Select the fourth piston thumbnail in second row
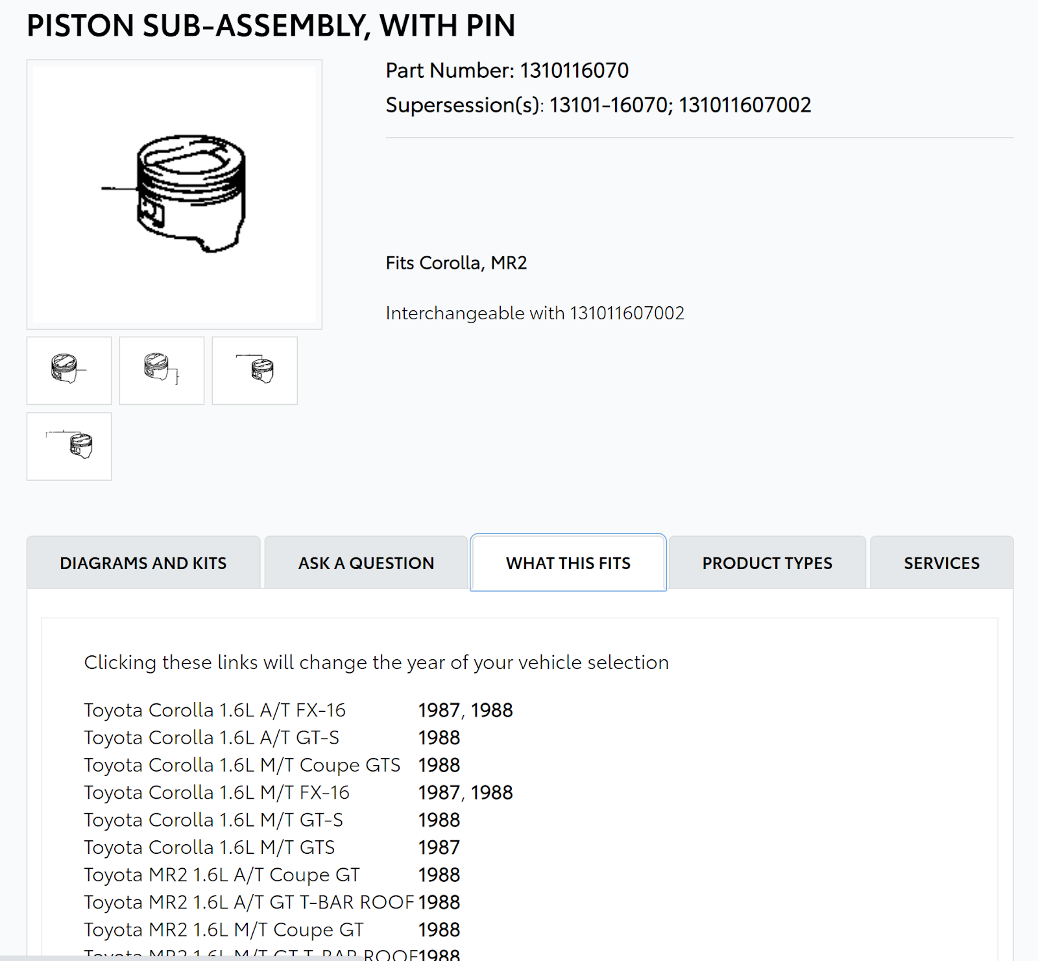 (x=69, y=446)
